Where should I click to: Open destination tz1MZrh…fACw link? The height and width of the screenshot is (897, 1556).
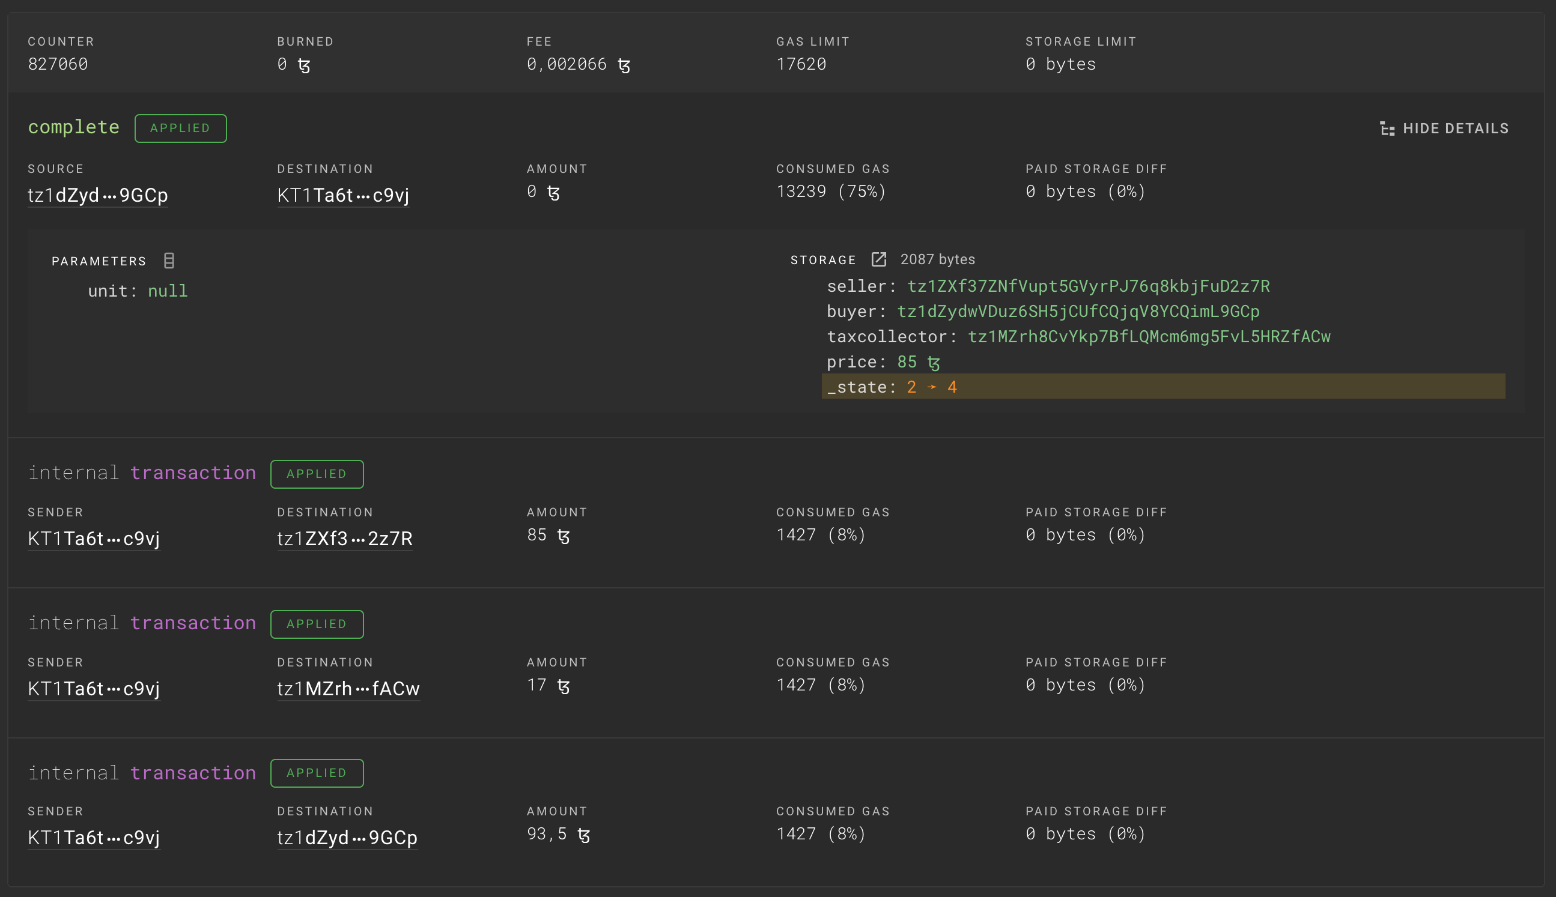point(348,689)
